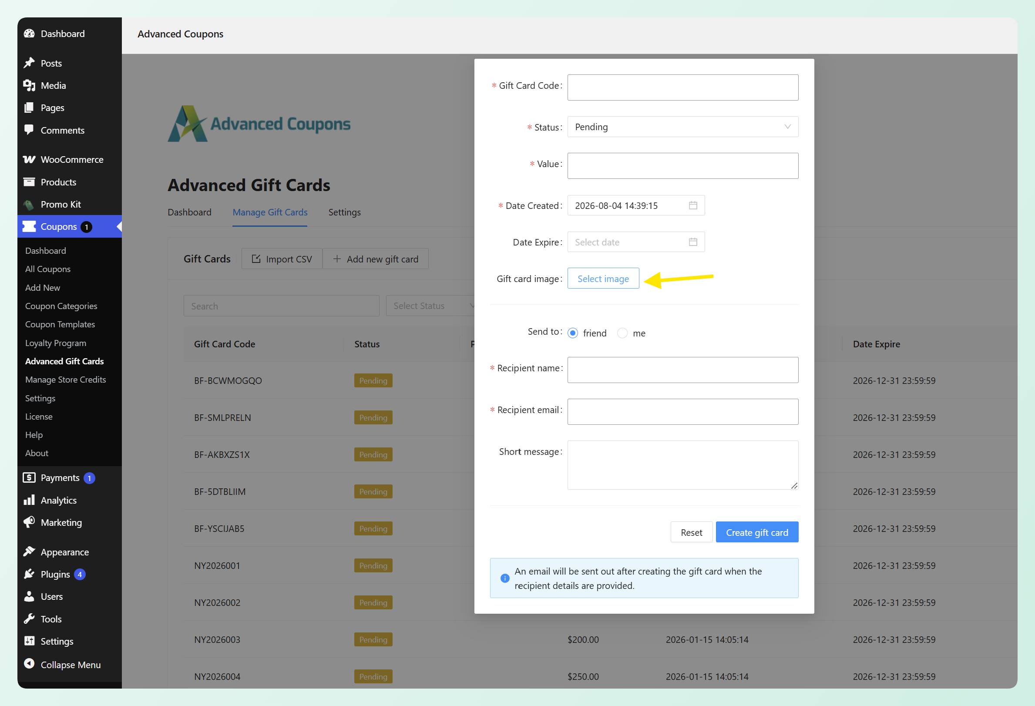This screenshot has width=1035, height=706.
Task: Click the Gift Card Code column header
Action: point(225,344)
